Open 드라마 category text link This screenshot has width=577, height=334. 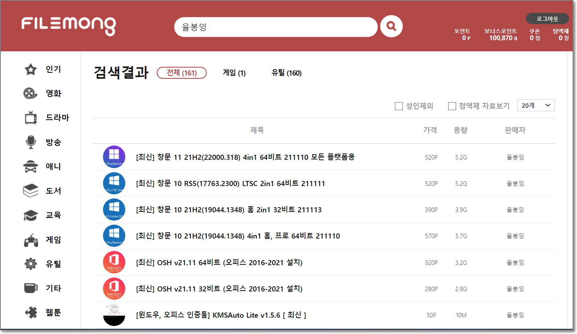click(x=57, y=118)
